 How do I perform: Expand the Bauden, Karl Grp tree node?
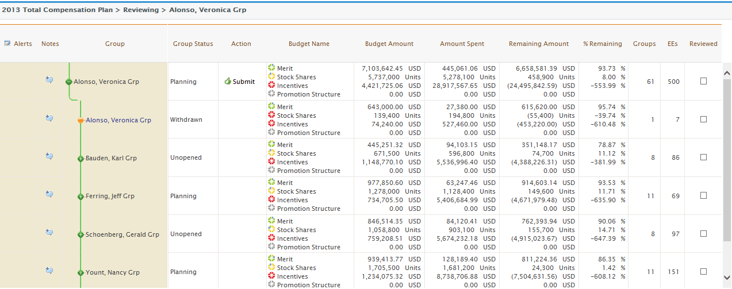pos(81,159)
